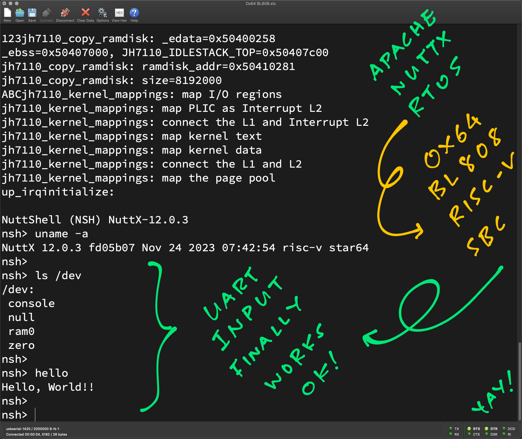Toggle the RTS signal indicator

pyautogui.click(x=469, y=429)
